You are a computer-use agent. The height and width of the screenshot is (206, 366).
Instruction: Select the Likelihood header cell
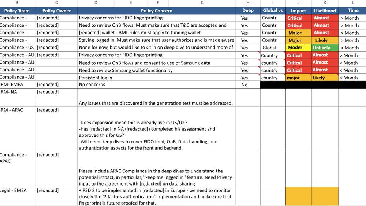(x=325, y=11)
